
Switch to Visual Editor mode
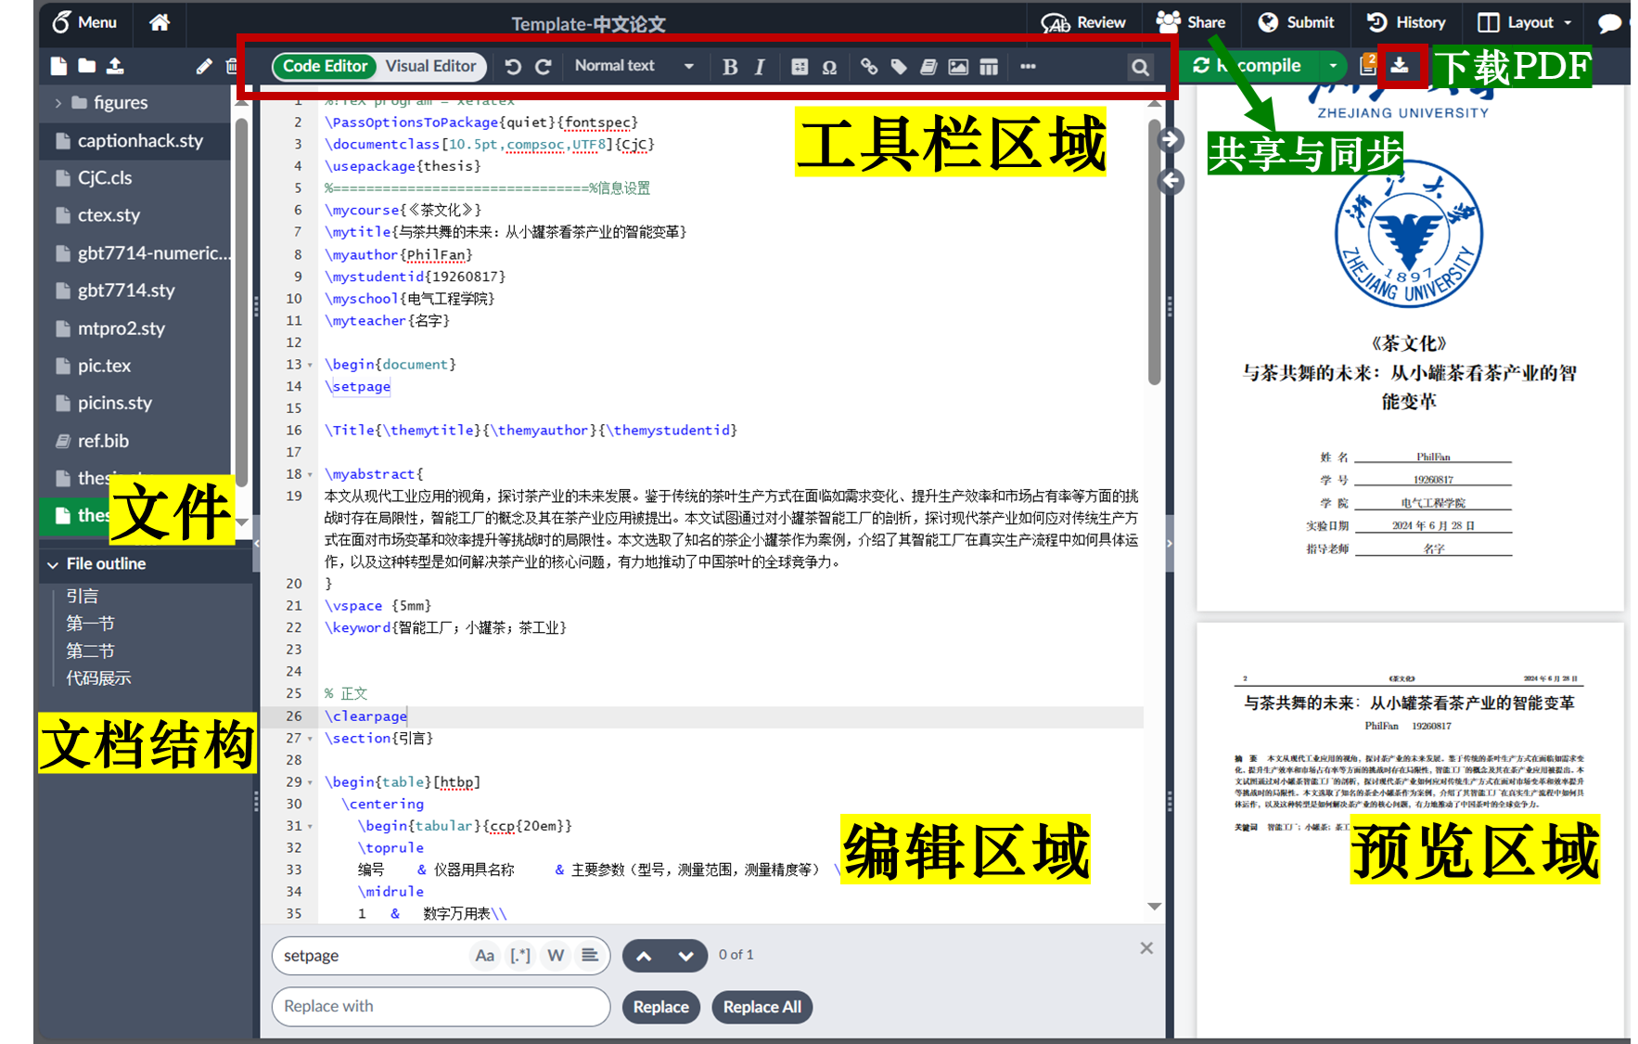click(430, 66)
